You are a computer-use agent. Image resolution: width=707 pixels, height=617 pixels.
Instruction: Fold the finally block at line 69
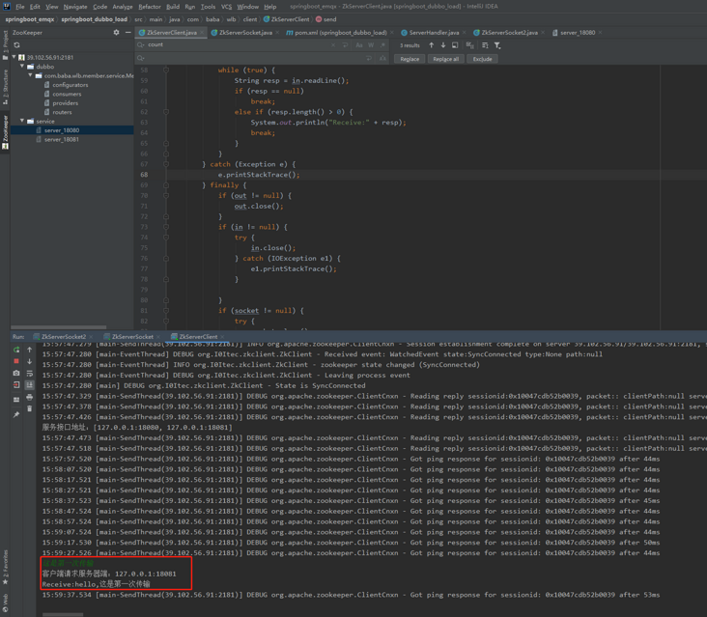click(x=166, y=185)
